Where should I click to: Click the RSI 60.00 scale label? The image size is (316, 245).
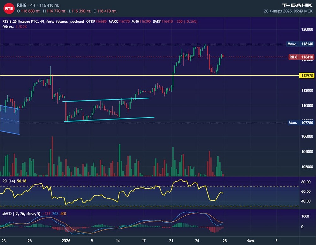coord(306,191)
